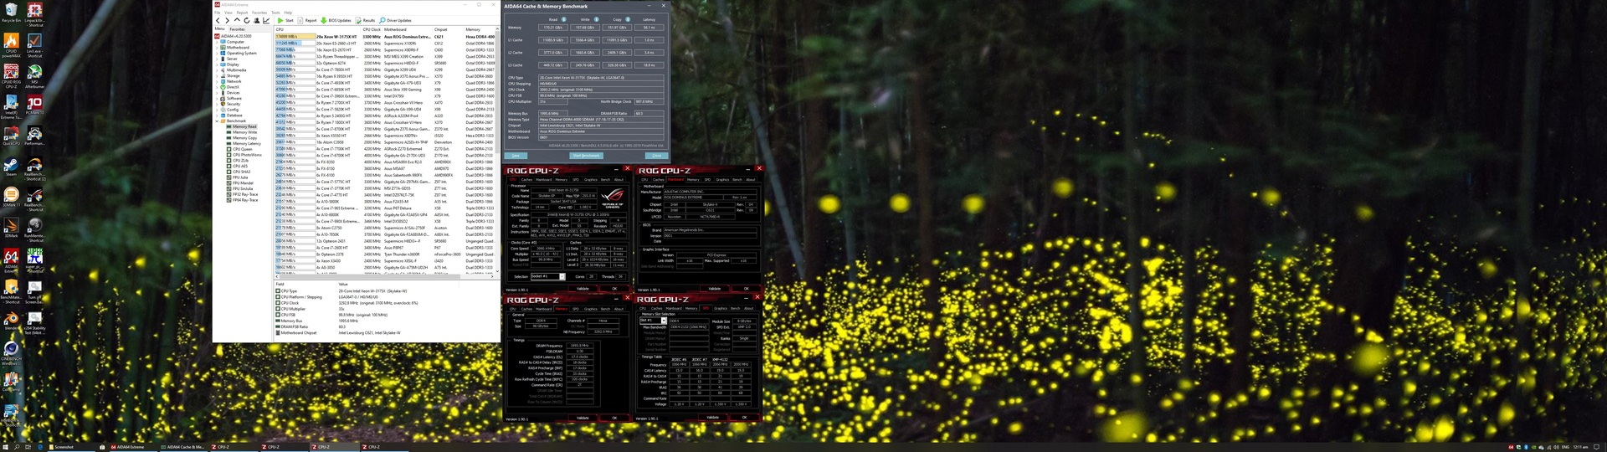The width and height of the screenshot is (1607, 452).
Task: Start the benchmark from AIDA64 toolbar
Action: click(286, 20)
